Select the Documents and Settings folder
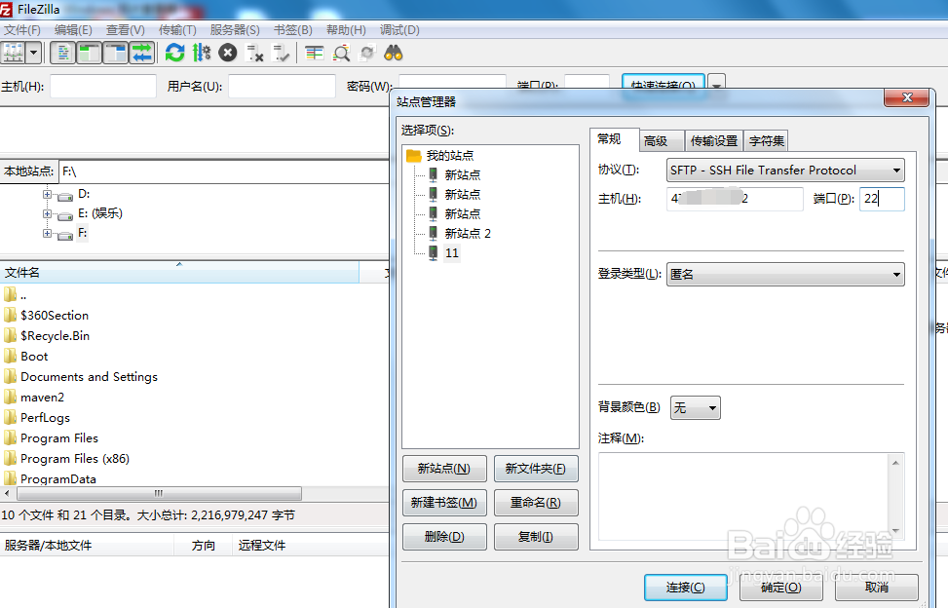 (89, 377)
